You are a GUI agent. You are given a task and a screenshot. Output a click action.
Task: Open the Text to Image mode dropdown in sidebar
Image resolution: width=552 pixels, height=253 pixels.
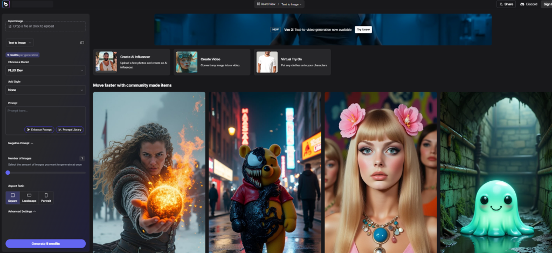(20, 43)
